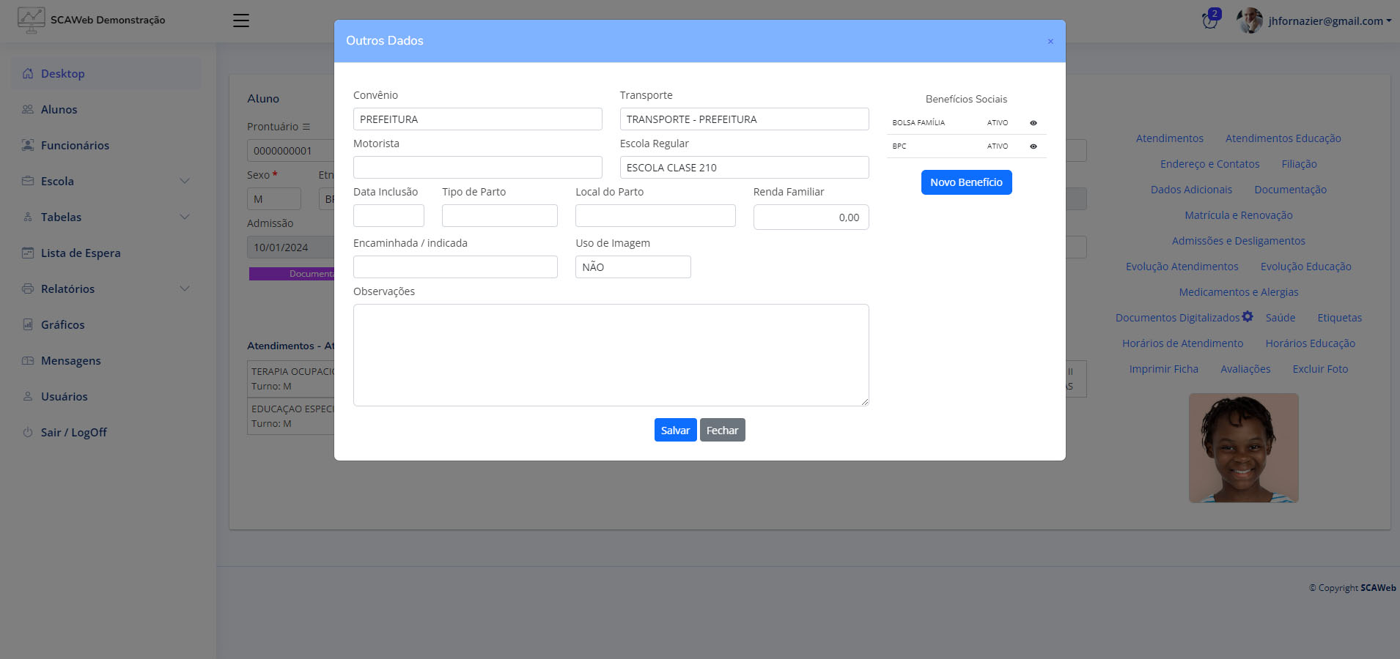This screenshot has width=1400, height=659.
Task: Click the gear icon beside Documentos Digitalizados
Action: pyautogui.click(x=1248, y=316)
